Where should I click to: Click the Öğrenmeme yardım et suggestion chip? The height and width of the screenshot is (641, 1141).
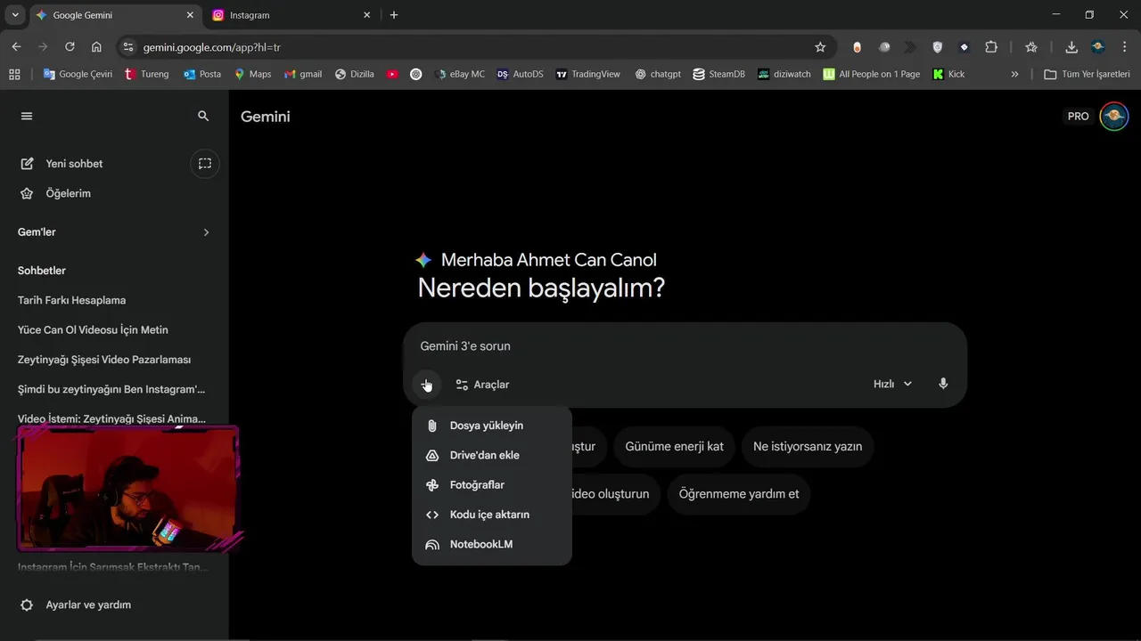tap(738, 493)
